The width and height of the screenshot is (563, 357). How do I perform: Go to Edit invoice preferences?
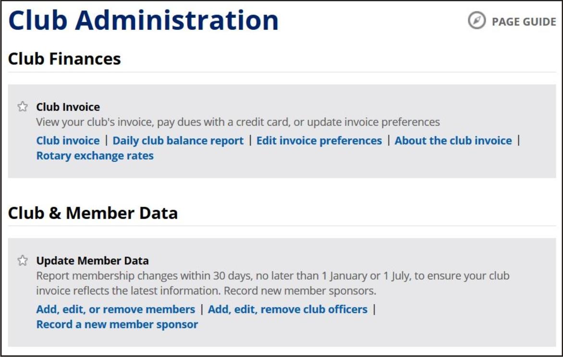click(x=319, y=140)
